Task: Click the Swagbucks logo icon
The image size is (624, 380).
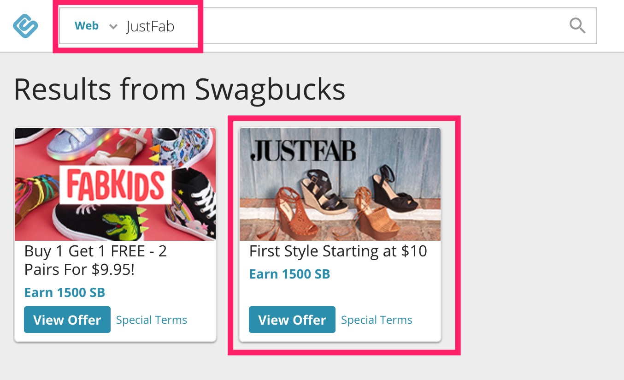Action: [x=25, y=26]
